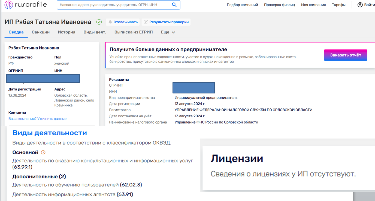The width and height of the screenshot is (375, 201).
Task: Go to the Виды деят. tab
Action: [x=95, y=32]
